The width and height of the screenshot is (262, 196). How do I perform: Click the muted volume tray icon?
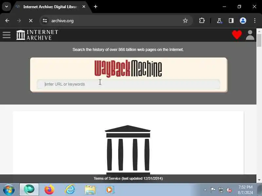[x=229, y=190]
